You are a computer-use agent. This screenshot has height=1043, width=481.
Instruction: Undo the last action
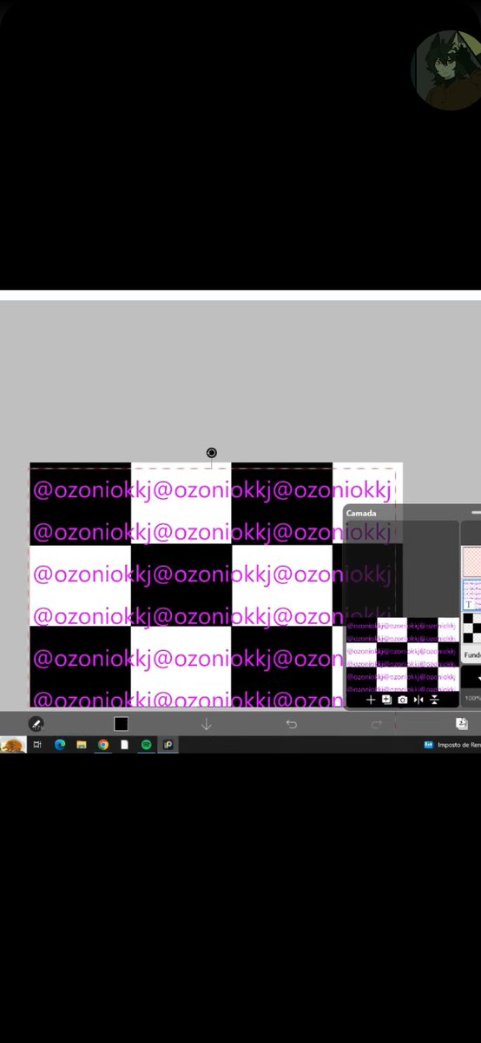(292, 723)
